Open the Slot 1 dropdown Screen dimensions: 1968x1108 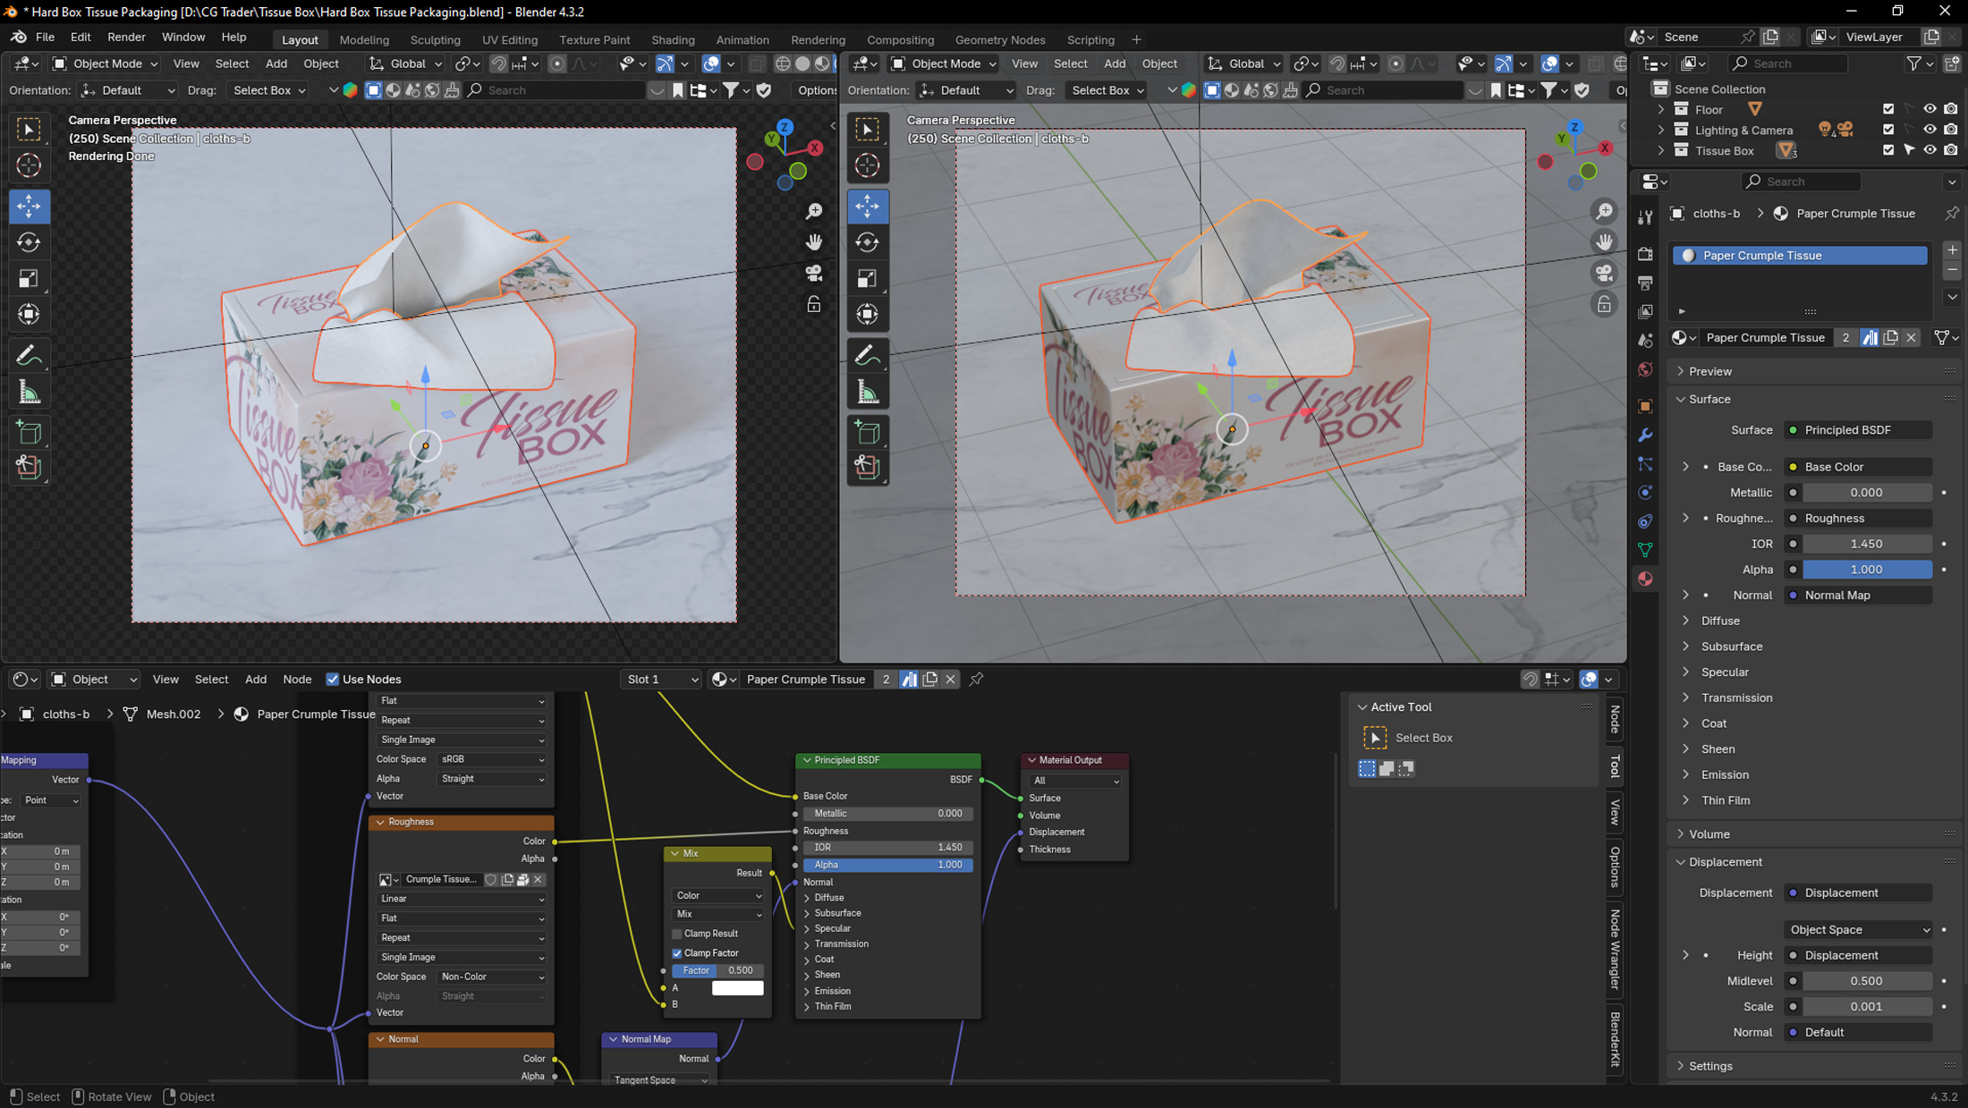[x=662, y=680]
